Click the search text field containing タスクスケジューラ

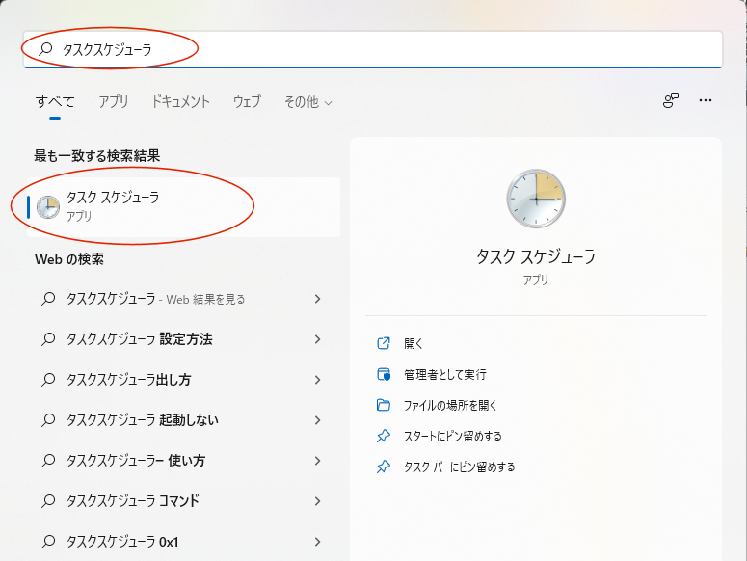(x=373, y=49)
